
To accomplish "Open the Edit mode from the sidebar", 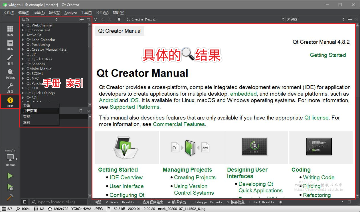I will 10,45.
